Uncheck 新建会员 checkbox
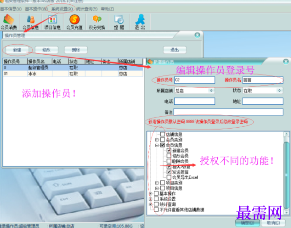 pyautogui.click(x=169, y=150)
